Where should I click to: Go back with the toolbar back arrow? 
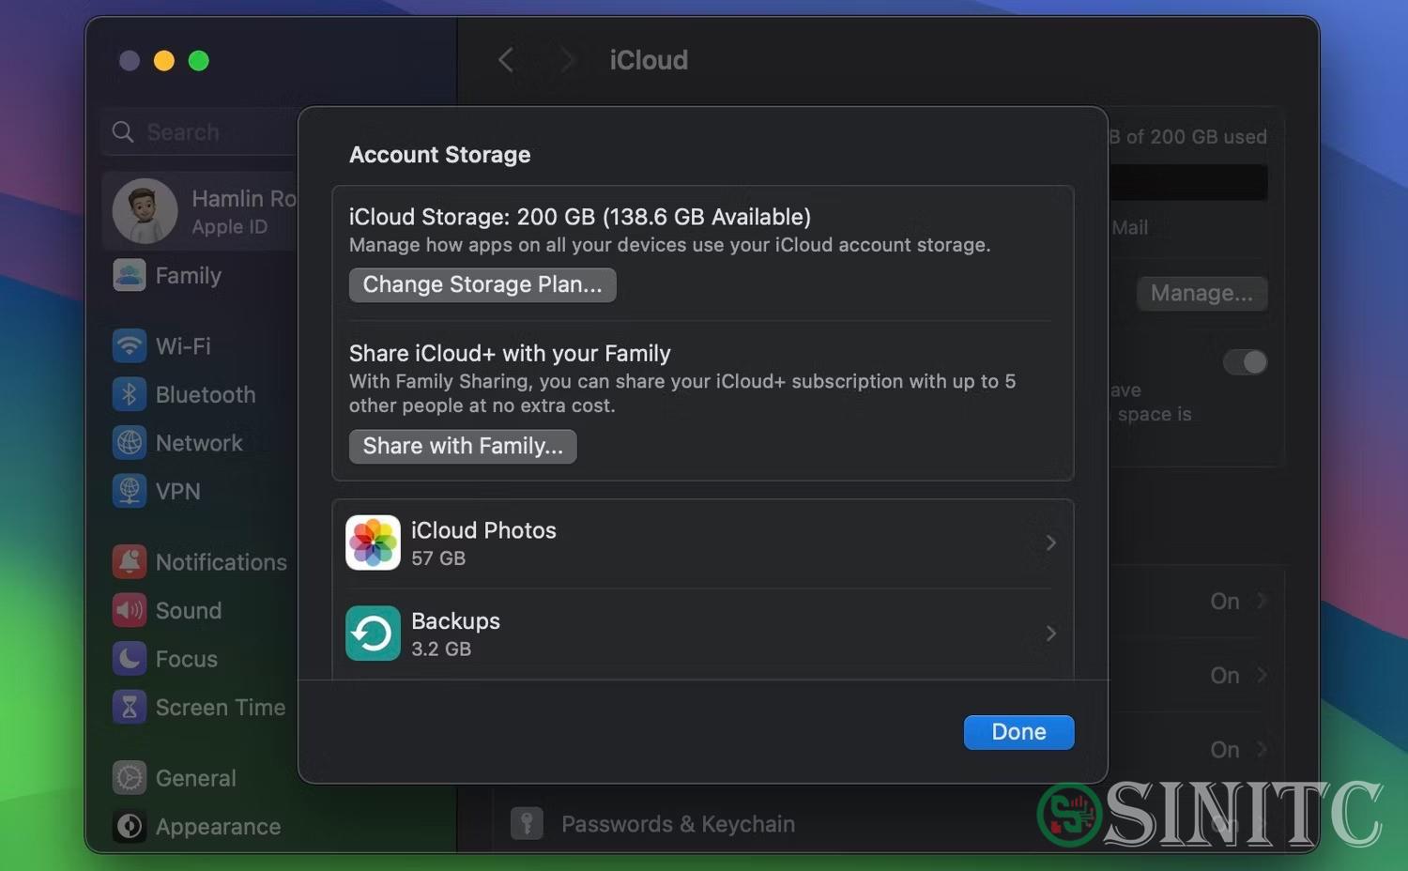(505, 60)
